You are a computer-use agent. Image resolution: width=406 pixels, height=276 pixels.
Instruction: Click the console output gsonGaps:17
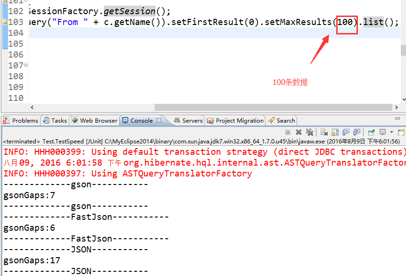32,260
